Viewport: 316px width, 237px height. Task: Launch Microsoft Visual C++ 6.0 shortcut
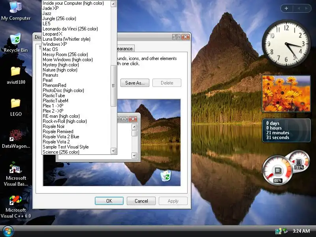pos(16,207)
